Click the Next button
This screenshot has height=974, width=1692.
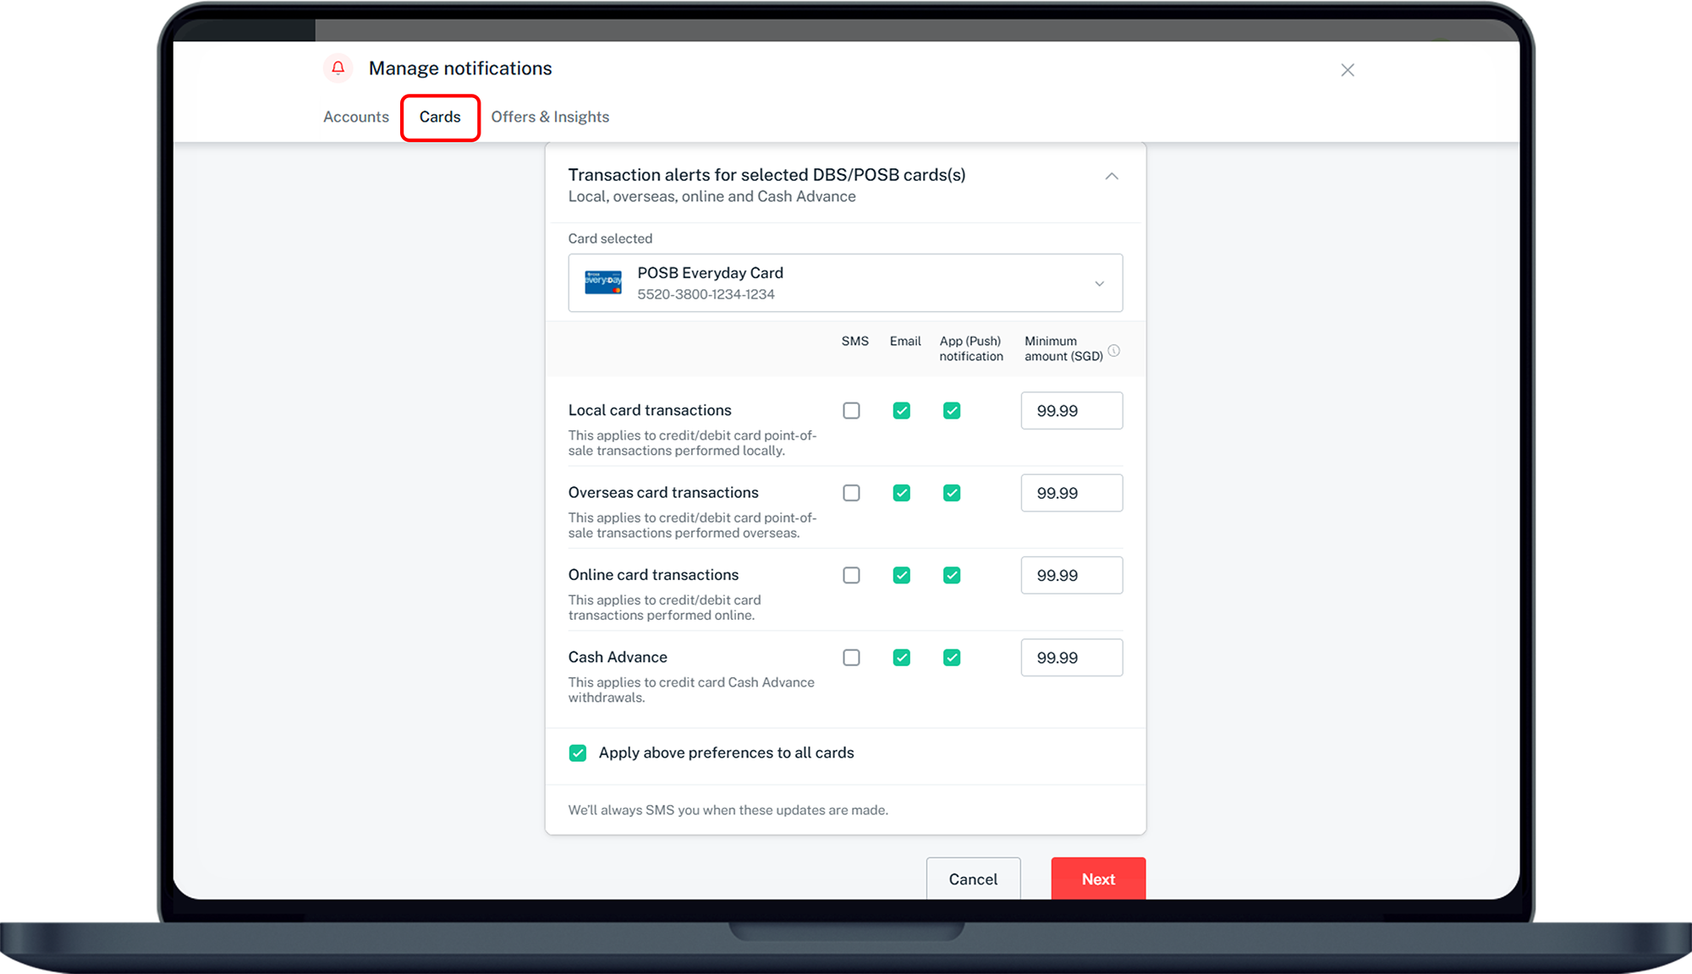tap(1097, 878)
